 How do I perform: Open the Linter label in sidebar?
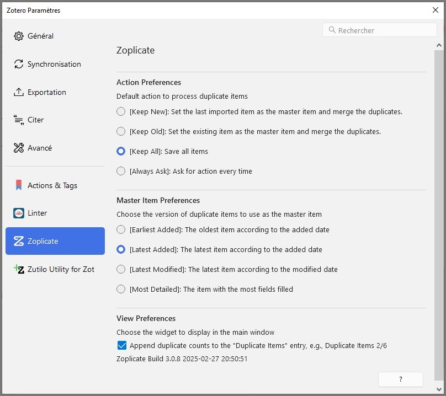tap(38, 213)
